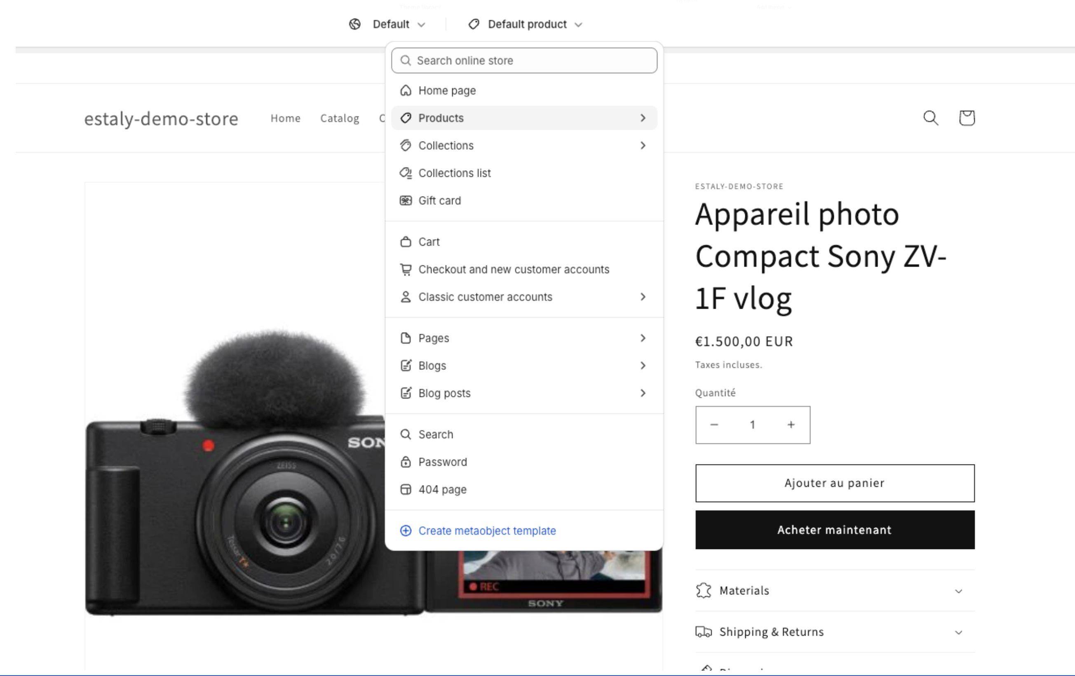Click the Password lock icon
Image resolution: width=1075 pixels, height=676 pixels.
(405, 462)
